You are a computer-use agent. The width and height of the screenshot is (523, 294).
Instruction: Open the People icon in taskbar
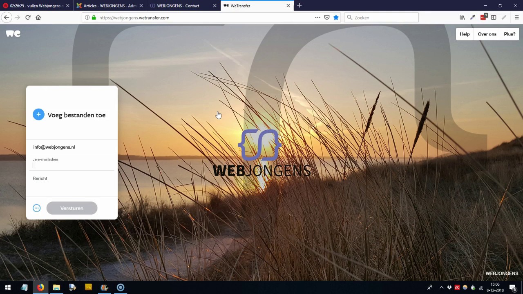(429, 287)
